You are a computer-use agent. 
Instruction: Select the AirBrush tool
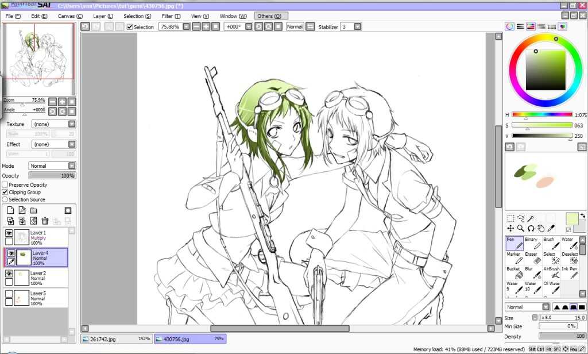551,272
